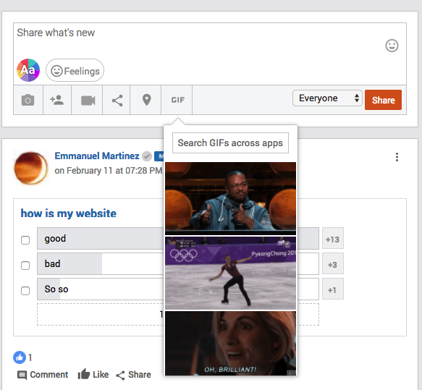Choose a Feelings status
The width and height of the screenshot is (422, 390).
(x=75, y=71)
